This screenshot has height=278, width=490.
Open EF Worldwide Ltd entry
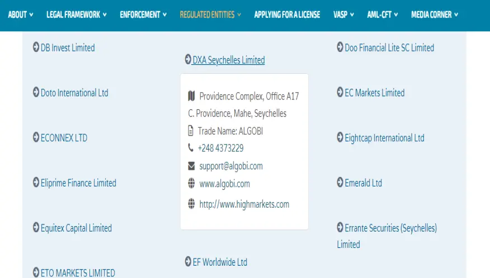220,262
